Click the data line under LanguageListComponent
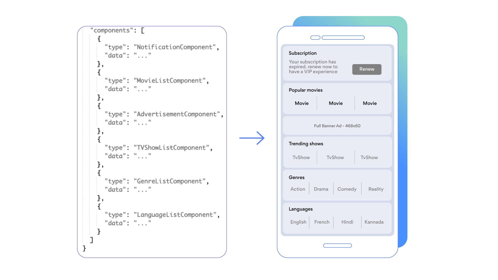The width and height of the screenshot is (498, 280). point(128,223)
